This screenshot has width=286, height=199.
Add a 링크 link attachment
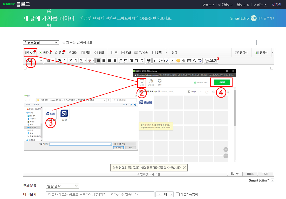click(60, 53)
